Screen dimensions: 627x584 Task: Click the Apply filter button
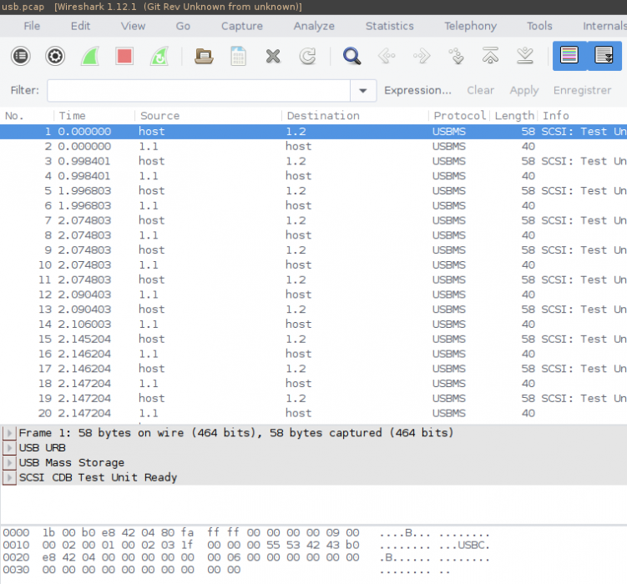click(524, 91)
